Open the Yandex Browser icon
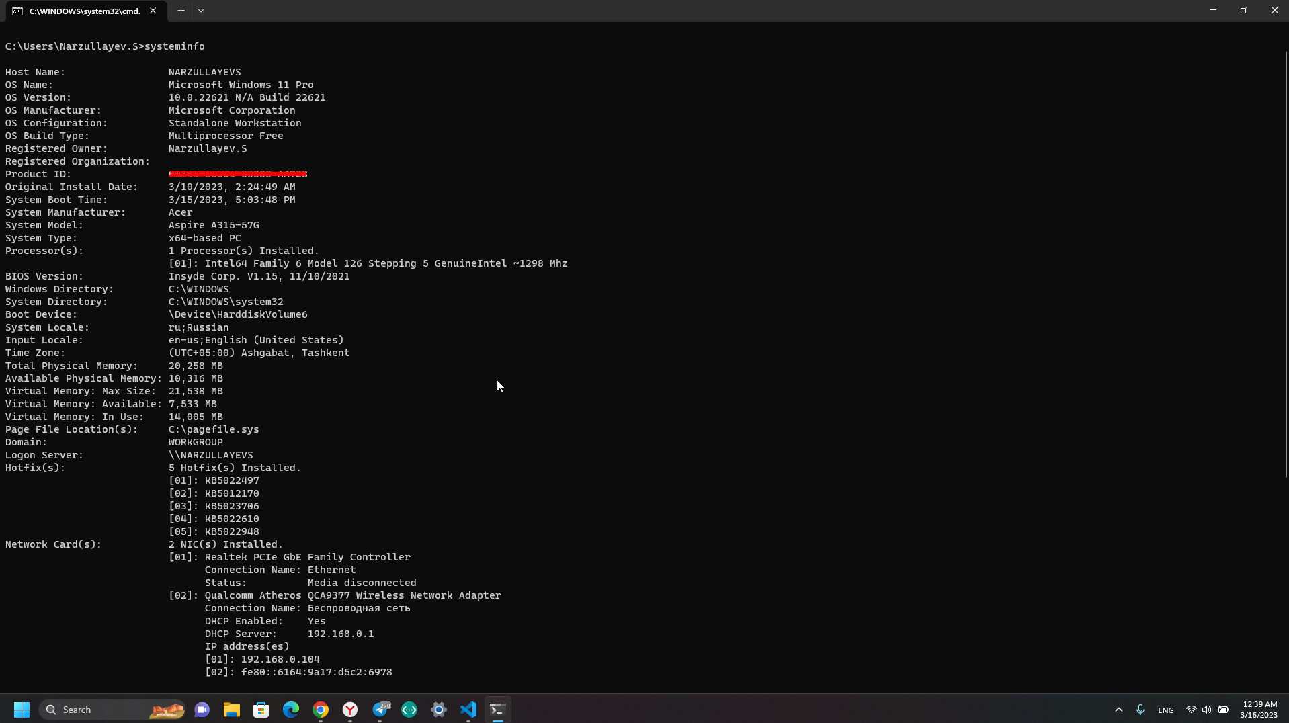 point(349,709)
